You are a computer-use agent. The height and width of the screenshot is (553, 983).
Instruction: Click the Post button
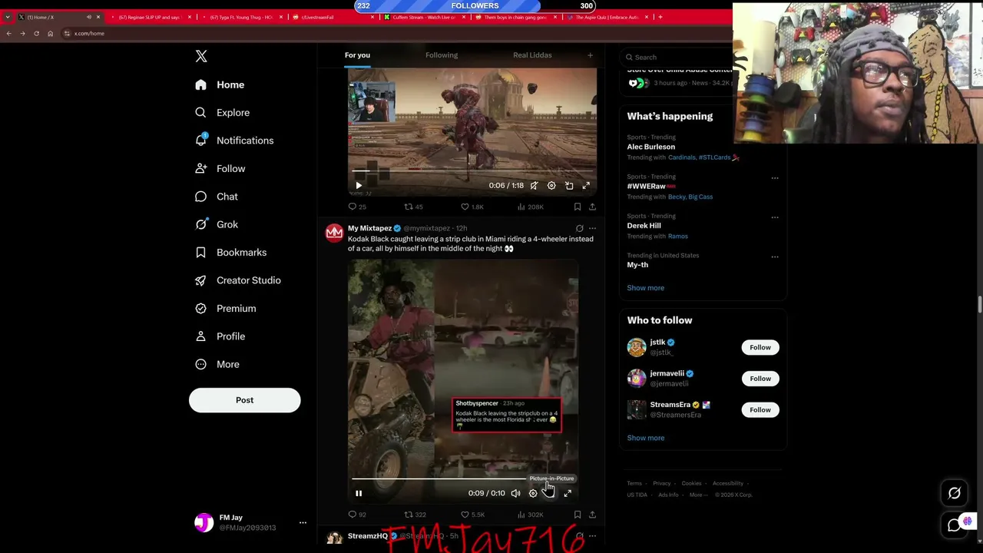coord(244,400)
